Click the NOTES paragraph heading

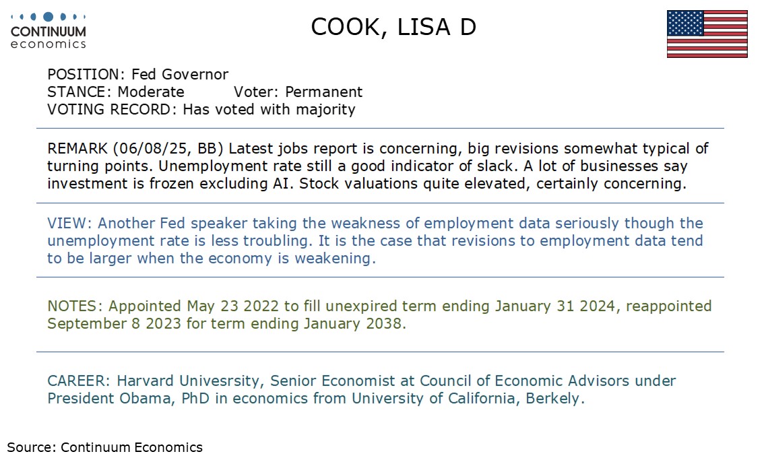coord(75,306)
